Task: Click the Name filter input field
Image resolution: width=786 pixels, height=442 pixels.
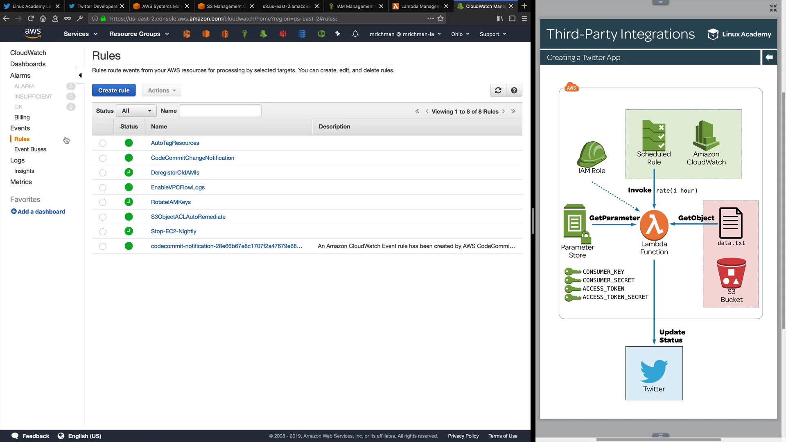Action: pos(220,111)
